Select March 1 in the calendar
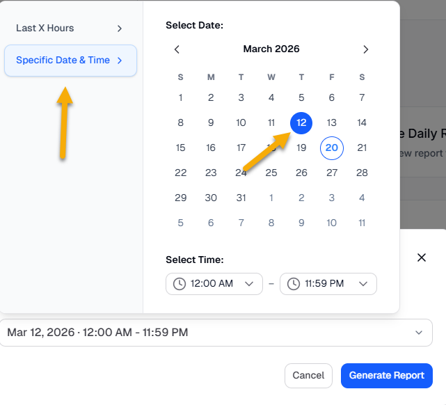446x405 pixels. (x=181, y=98)
